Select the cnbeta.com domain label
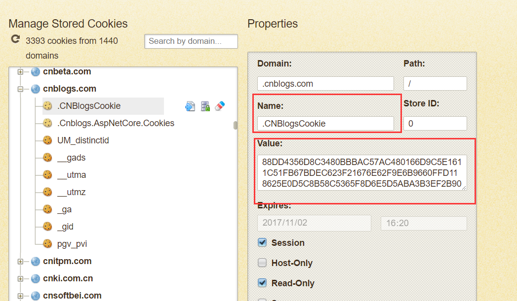The image size is (517, 301). 67,71
